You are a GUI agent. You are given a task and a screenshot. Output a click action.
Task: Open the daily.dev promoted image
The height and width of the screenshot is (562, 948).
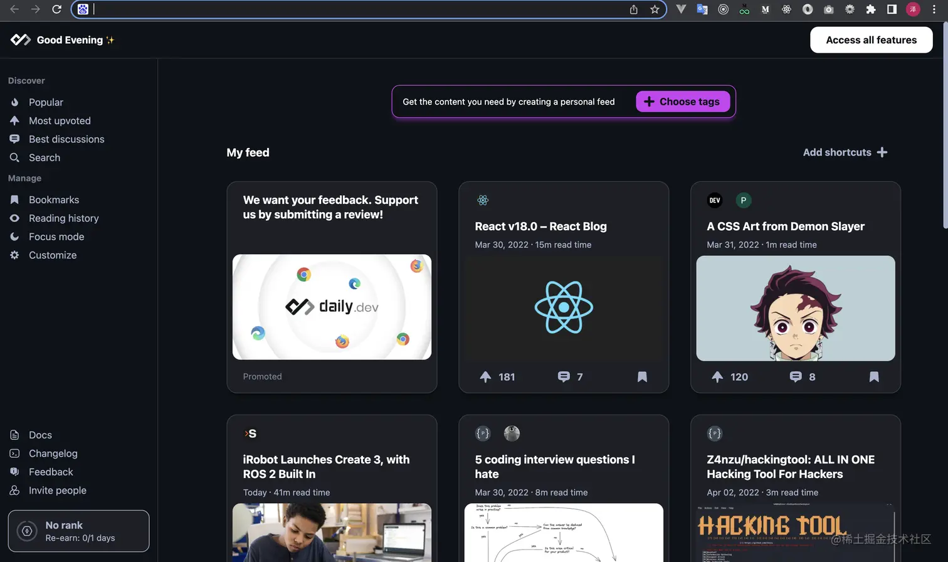pyautogui.click(x=332, y=307)
